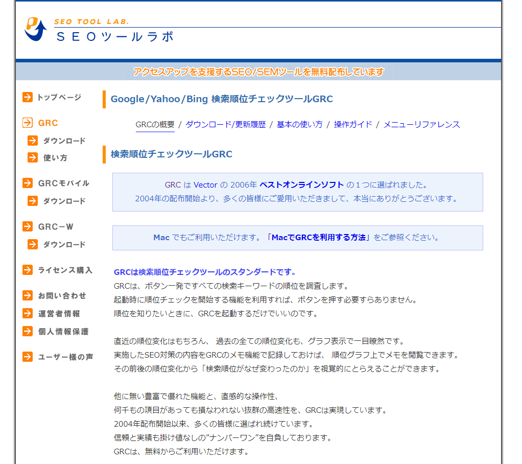Go to 個人情報保護 page in sidebar

63,331
